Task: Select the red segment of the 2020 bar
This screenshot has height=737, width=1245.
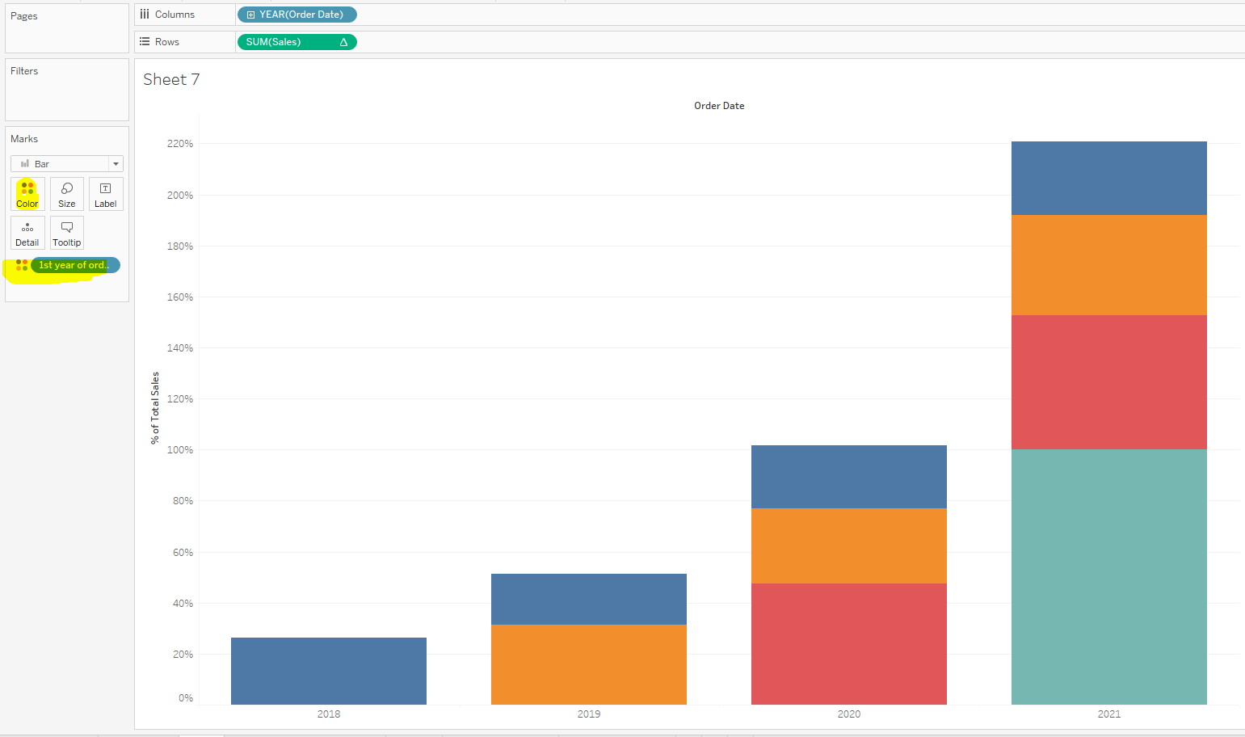Action: click(x=849, y=644)
